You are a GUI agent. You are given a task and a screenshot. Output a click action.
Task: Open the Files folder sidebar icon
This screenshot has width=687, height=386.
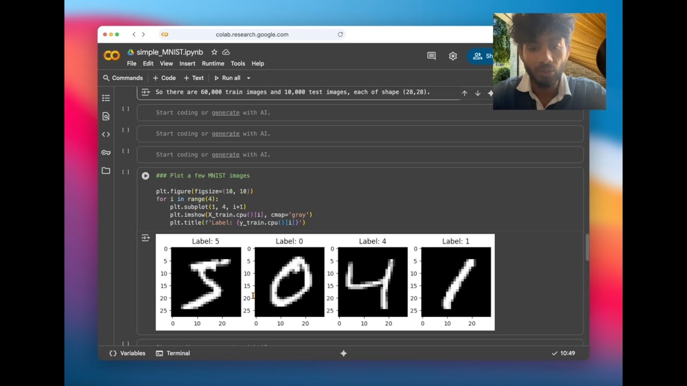coord(106,171)
